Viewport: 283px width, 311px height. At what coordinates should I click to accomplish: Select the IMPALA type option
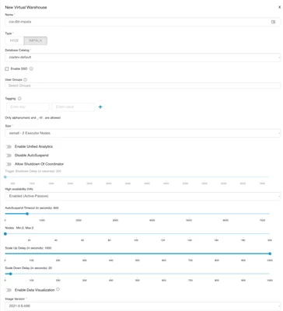pyautogui.click(x=36, y=40)
